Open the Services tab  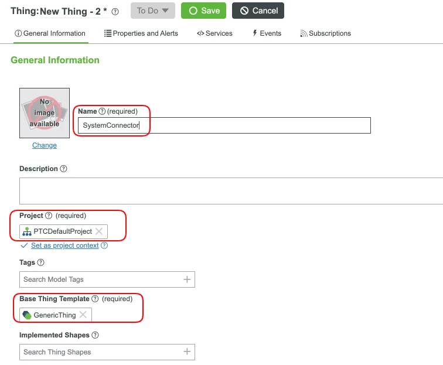(x=214, y=33)
